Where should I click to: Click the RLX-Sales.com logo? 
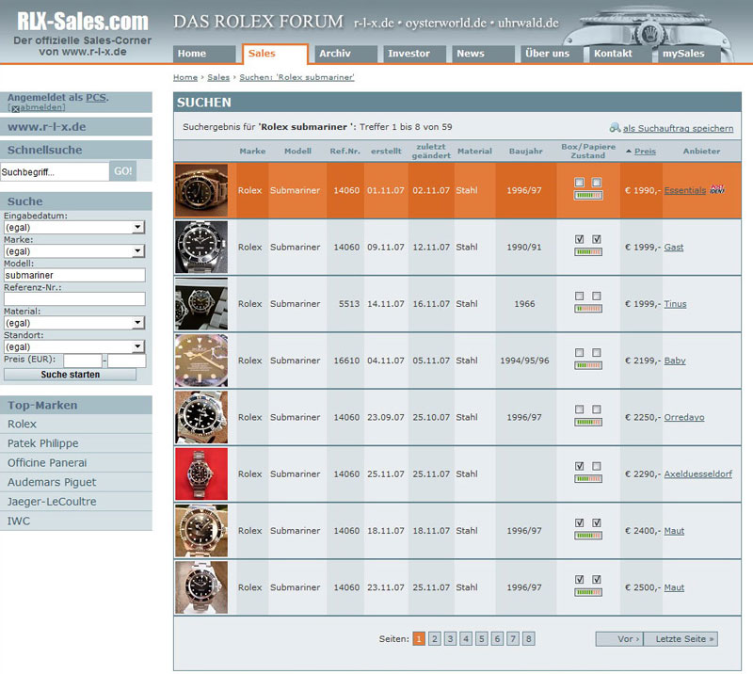coord(83,22)
